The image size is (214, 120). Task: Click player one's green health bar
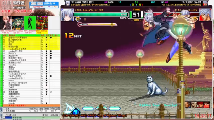[x=100, y=14]
